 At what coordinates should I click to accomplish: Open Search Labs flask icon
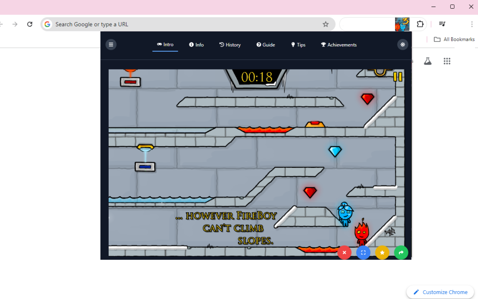click(428, 61)
